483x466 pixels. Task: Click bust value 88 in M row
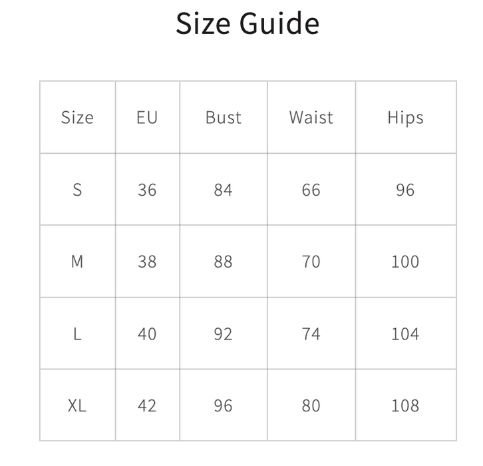pyautogui.click(x=224, y=262)
